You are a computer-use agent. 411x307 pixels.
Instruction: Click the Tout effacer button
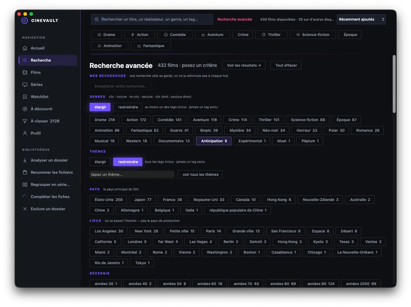click(286, 65)
